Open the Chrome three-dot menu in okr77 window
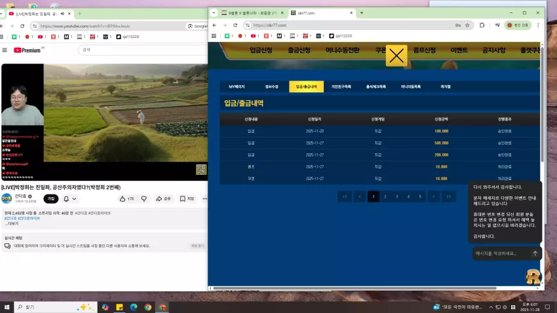Screen dimensions: 557x313 click(x=538, y=25)
